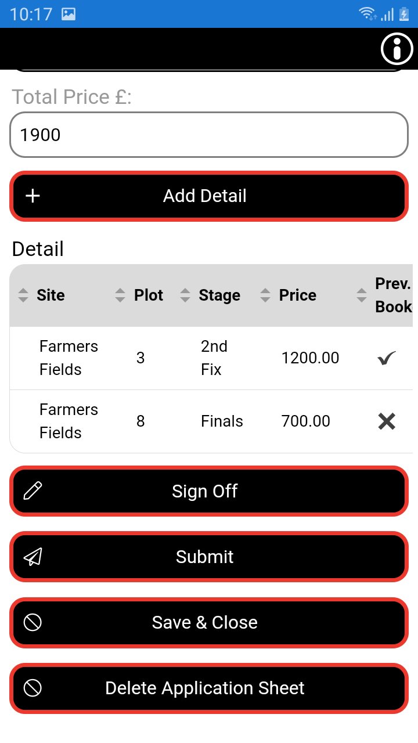
Task: Sort table by Site column arrows
Action: 23,295
